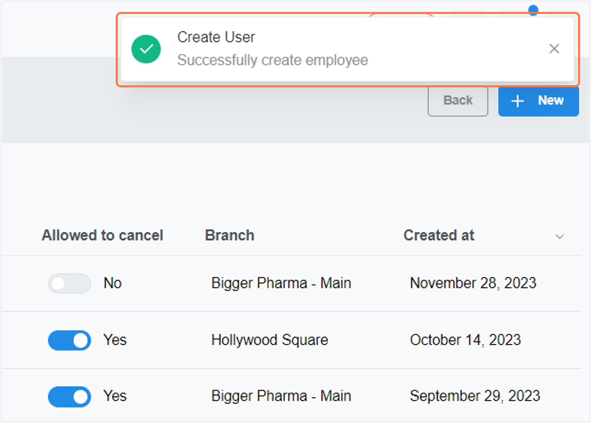Click the Allowed to cancel column header

tap(102, 235)
